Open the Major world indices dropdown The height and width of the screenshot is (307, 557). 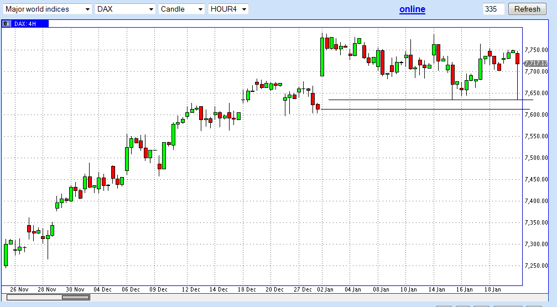tap(48, 9)
